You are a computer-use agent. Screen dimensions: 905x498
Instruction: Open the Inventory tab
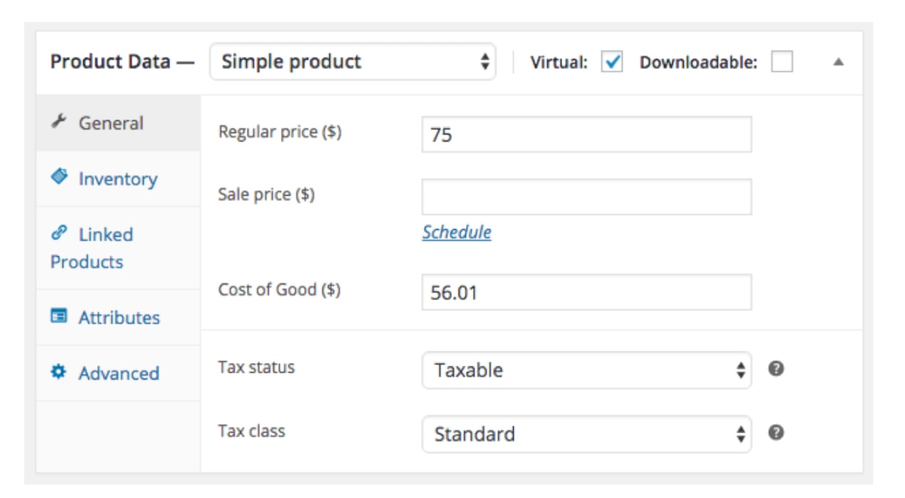tap(118, 179)
